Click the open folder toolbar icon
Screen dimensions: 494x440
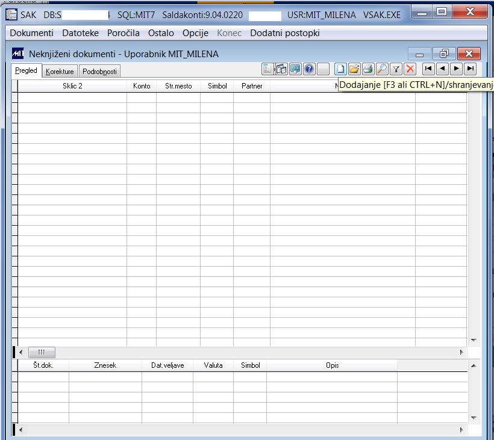(x=354, y=69)
